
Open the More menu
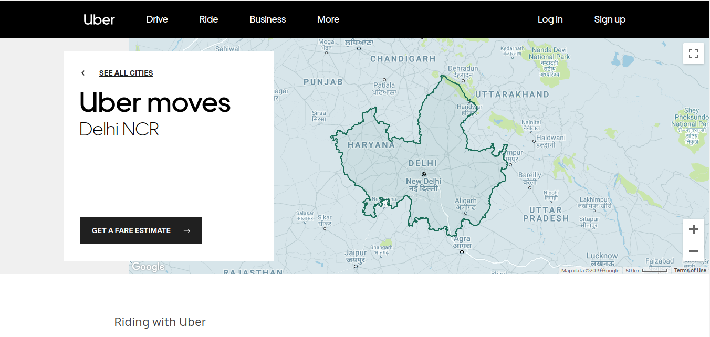pos(328,19)
